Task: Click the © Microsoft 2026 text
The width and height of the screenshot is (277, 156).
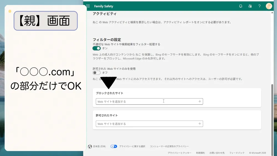Action: point(258,153)
